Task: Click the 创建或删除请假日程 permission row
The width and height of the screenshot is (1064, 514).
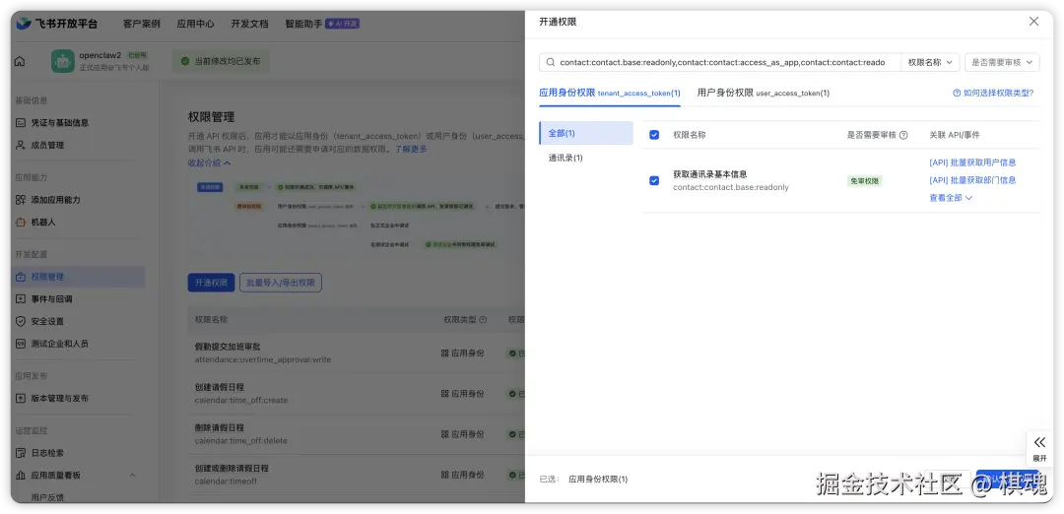Action: pos(357,475)
